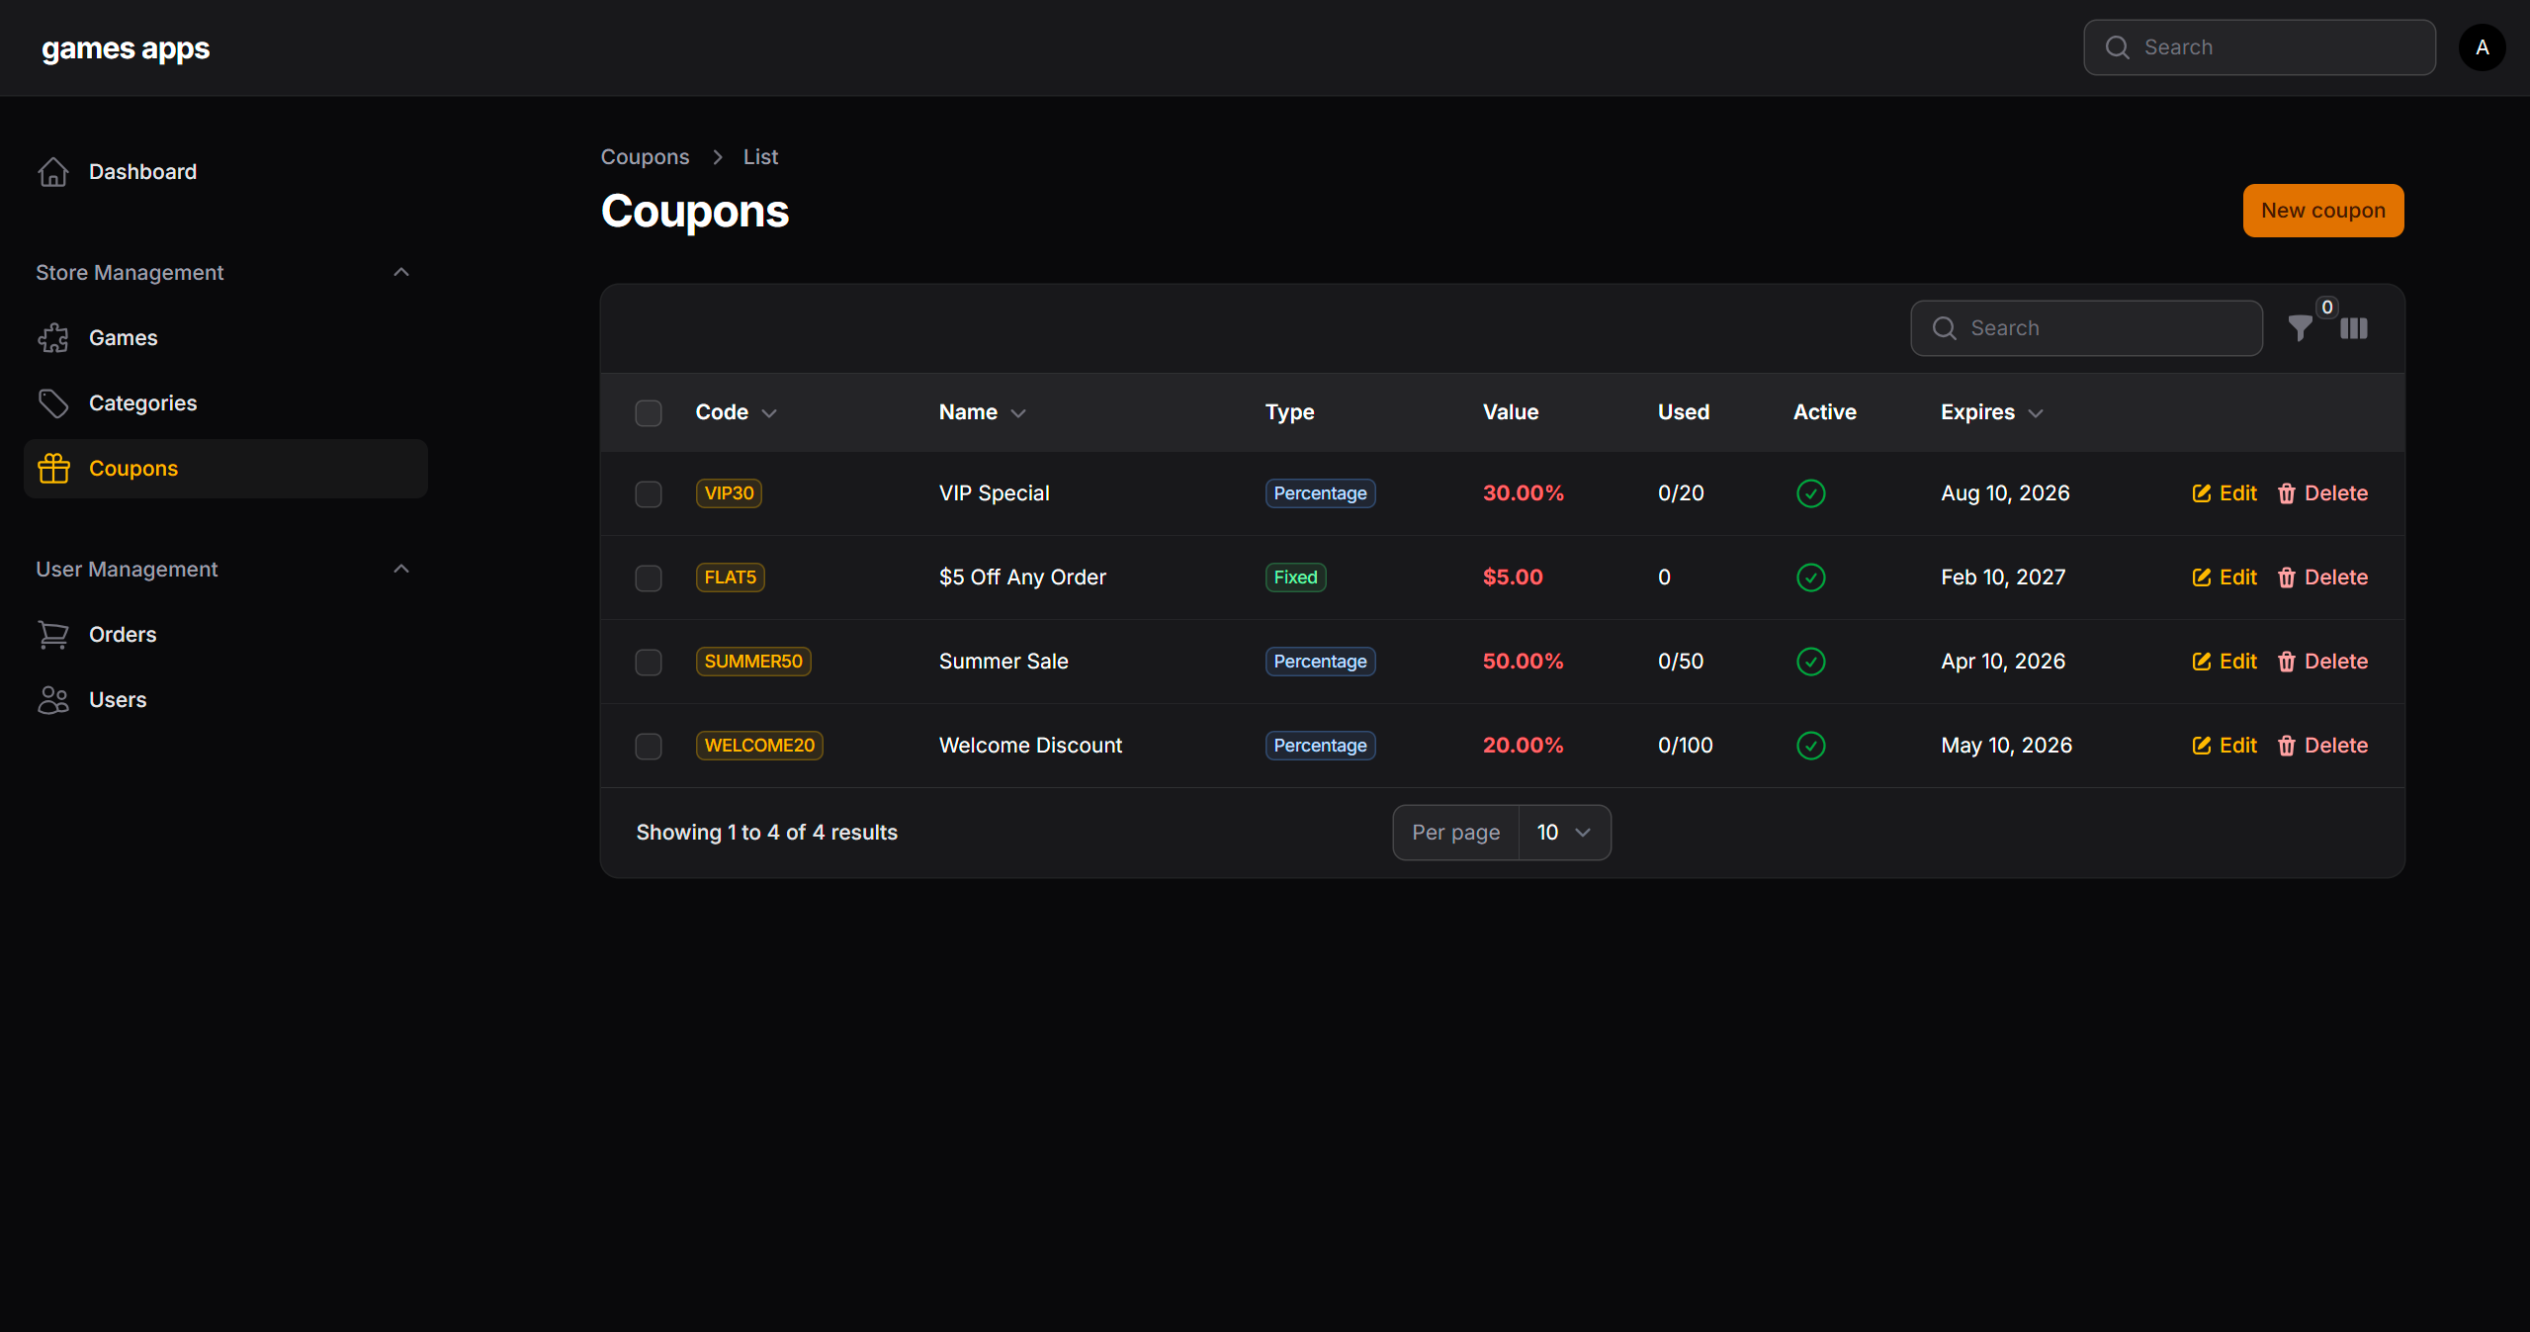
Task: Tick the checkbox for WELCOME20 coupon
Action: click(649, 746)
